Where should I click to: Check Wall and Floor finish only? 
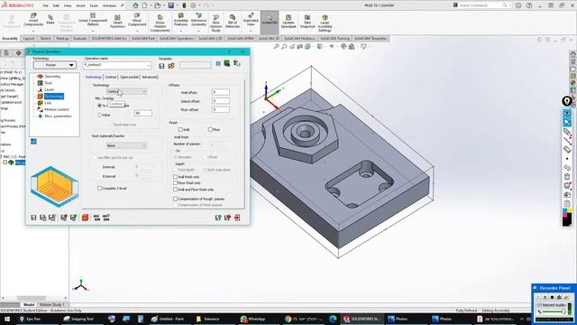176,190
